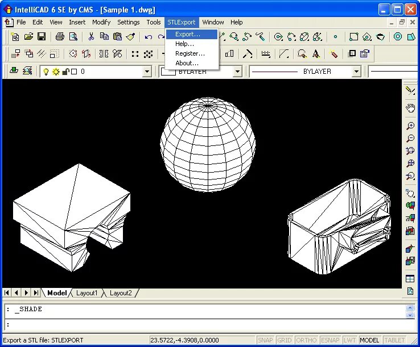420x347 pixels.
Task: Toggle layer on/off light bulb icon
Action: click(x=46, y=72)
